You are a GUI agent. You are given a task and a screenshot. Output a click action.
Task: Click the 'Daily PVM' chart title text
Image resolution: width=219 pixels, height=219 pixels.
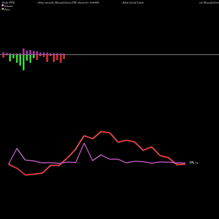[8, 3]
